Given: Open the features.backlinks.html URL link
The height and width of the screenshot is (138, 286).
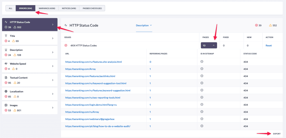Looking at the screenshot, I should [90, 76].
